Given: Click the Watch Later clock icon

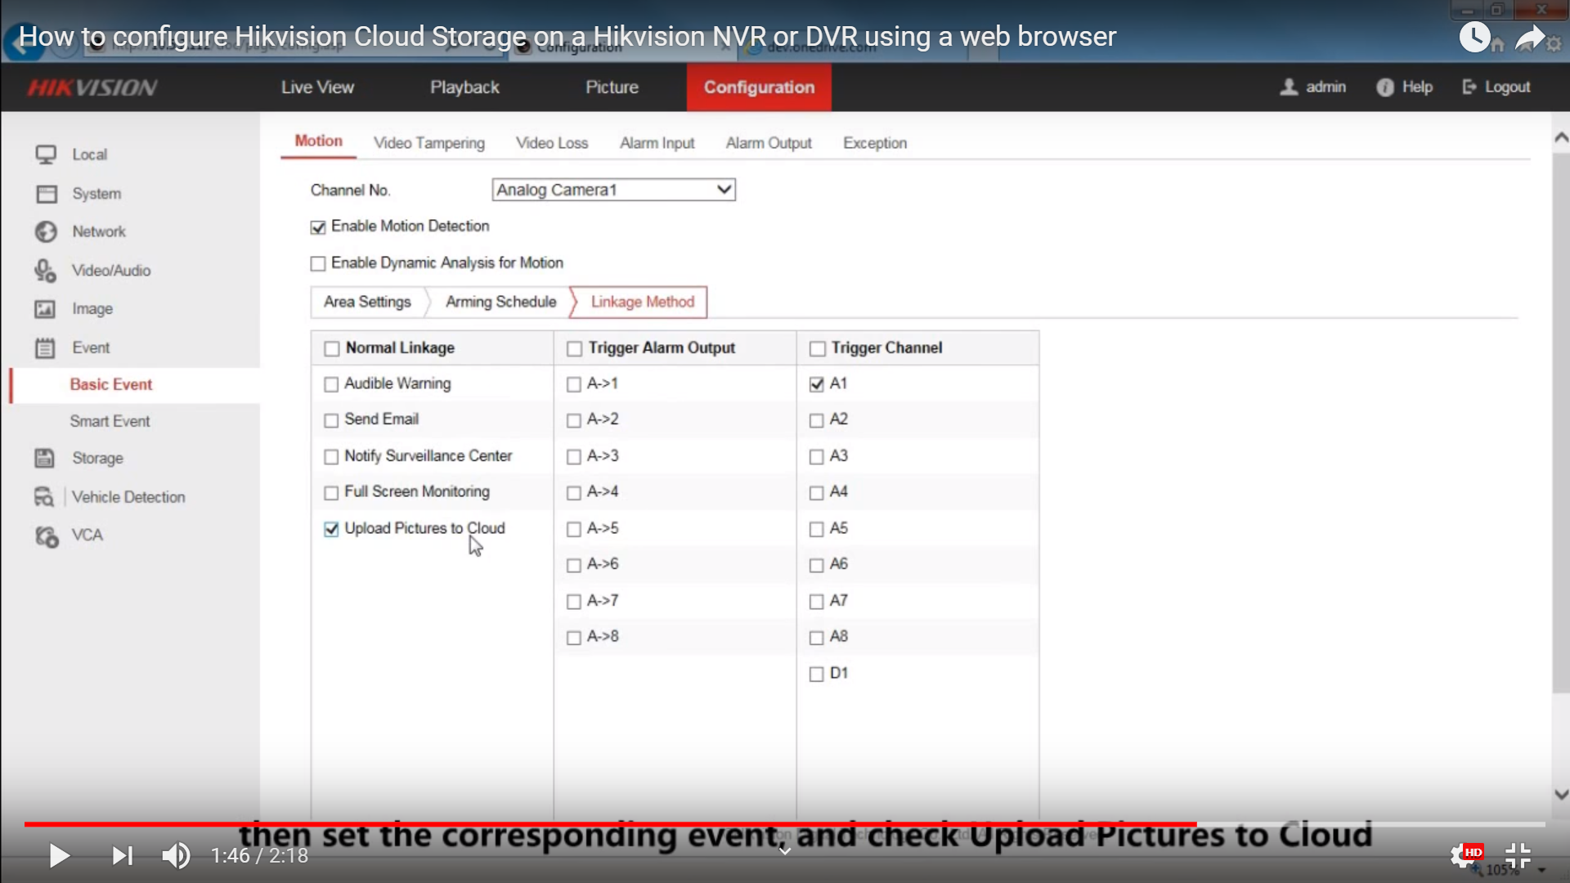Looking at the screenshot, I should pos(1474,37).
